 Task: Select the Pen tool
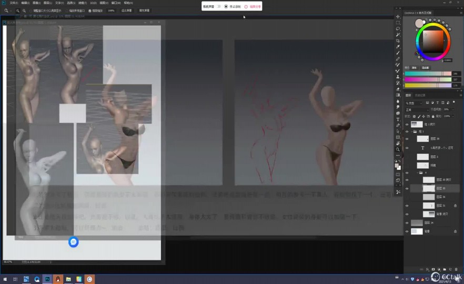point(398,125)
